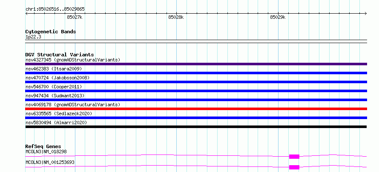Viewport: 379px width, 172px height.
Task: Click the MCOLN3|NM_001253693 gene label
Action: (50, 162)
